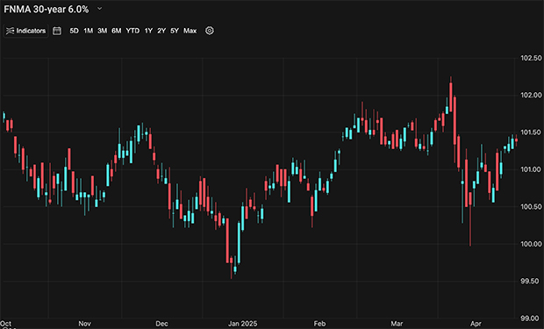Image resolution: width=544 pixels, height=329 pixels.
Task: Open the calendar date range picker
Action: (x=57, y=31)
